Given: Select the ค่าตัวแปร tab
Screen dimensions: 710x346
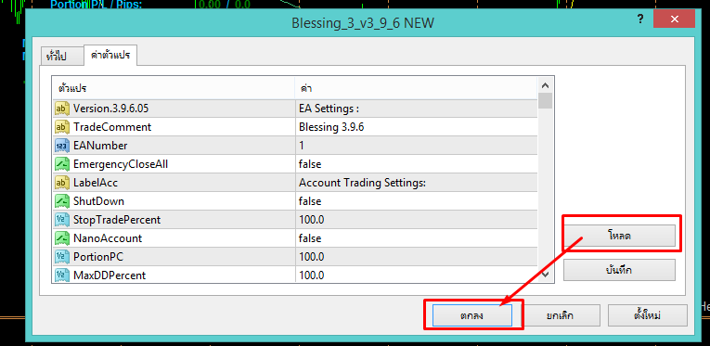Looking at the screenshot, I should 110,55.
